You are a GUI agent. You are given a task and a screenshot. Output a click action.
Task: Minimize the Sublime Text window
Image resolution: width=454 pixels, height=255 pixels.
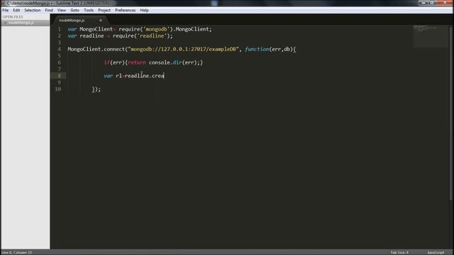pyautogui.click(x=424, y=3)
